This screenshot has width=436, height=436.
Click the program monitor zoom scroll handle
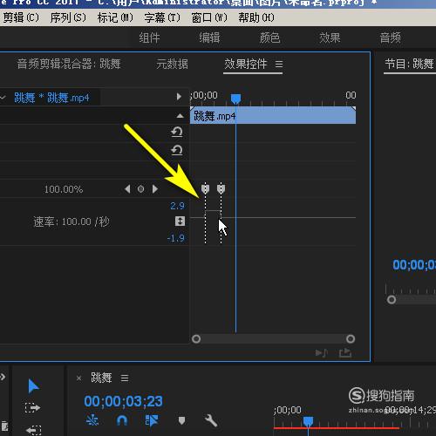(x=392, y=299)
